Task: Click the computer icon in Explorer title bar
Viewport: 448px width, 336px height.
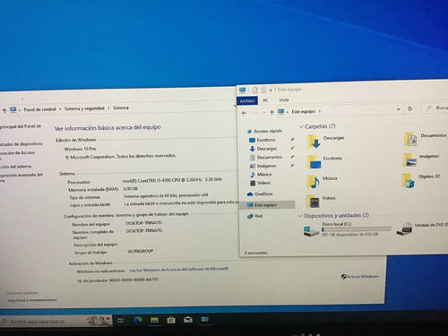Action: [242, 90]
